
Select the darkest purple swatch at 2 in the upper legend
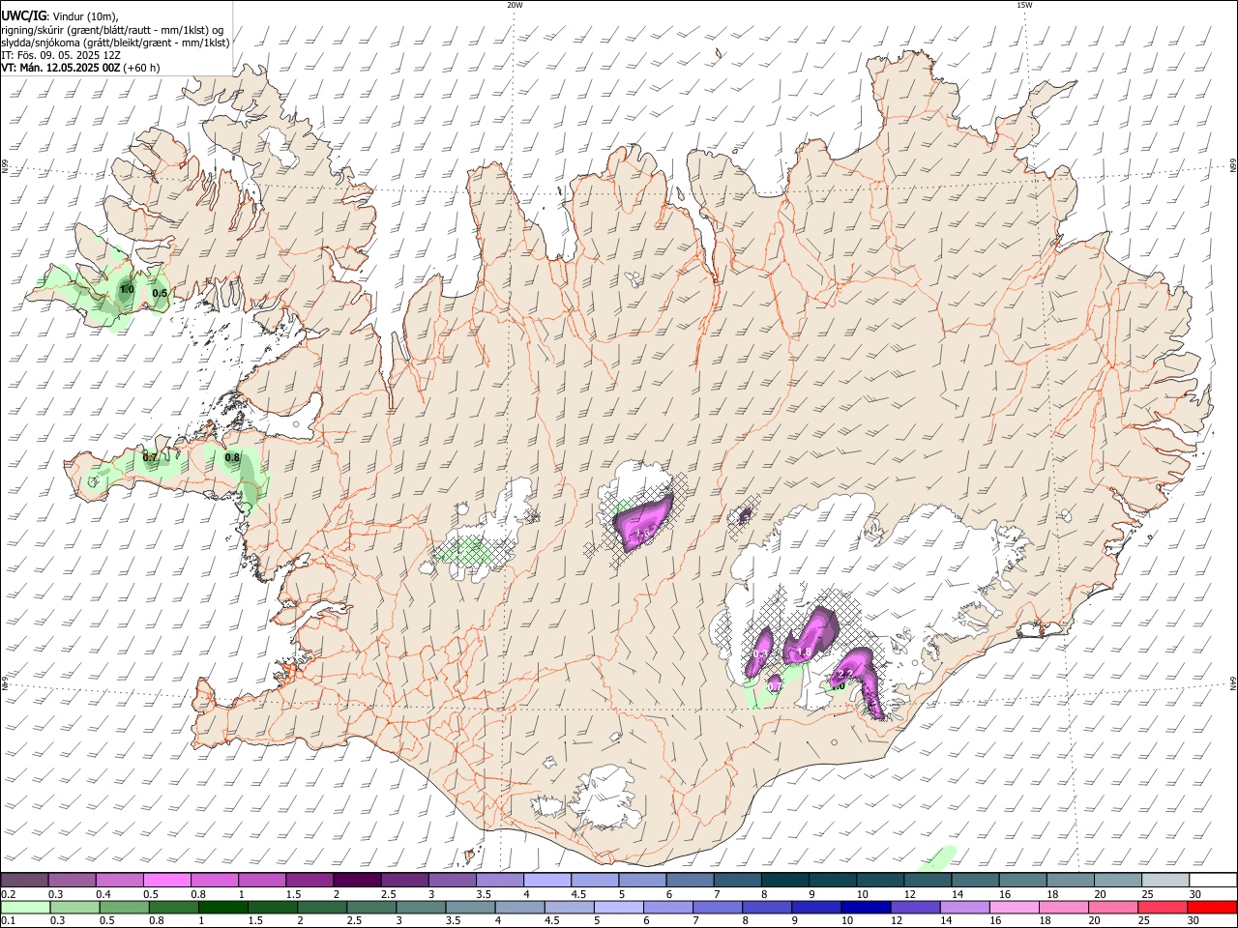tap(357, 880)
